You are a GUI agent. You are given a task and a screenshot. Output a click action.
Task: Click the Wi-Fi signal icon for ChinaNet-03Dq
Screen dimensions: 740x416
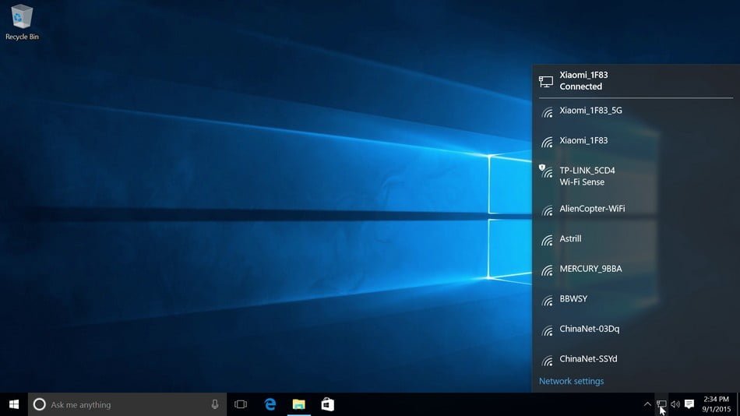547,331
